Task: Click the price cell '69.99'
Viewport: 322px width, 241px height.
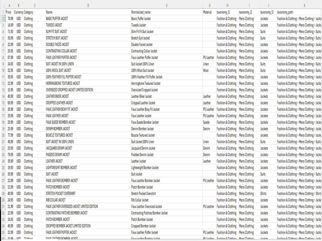Action: click(9, 103)
